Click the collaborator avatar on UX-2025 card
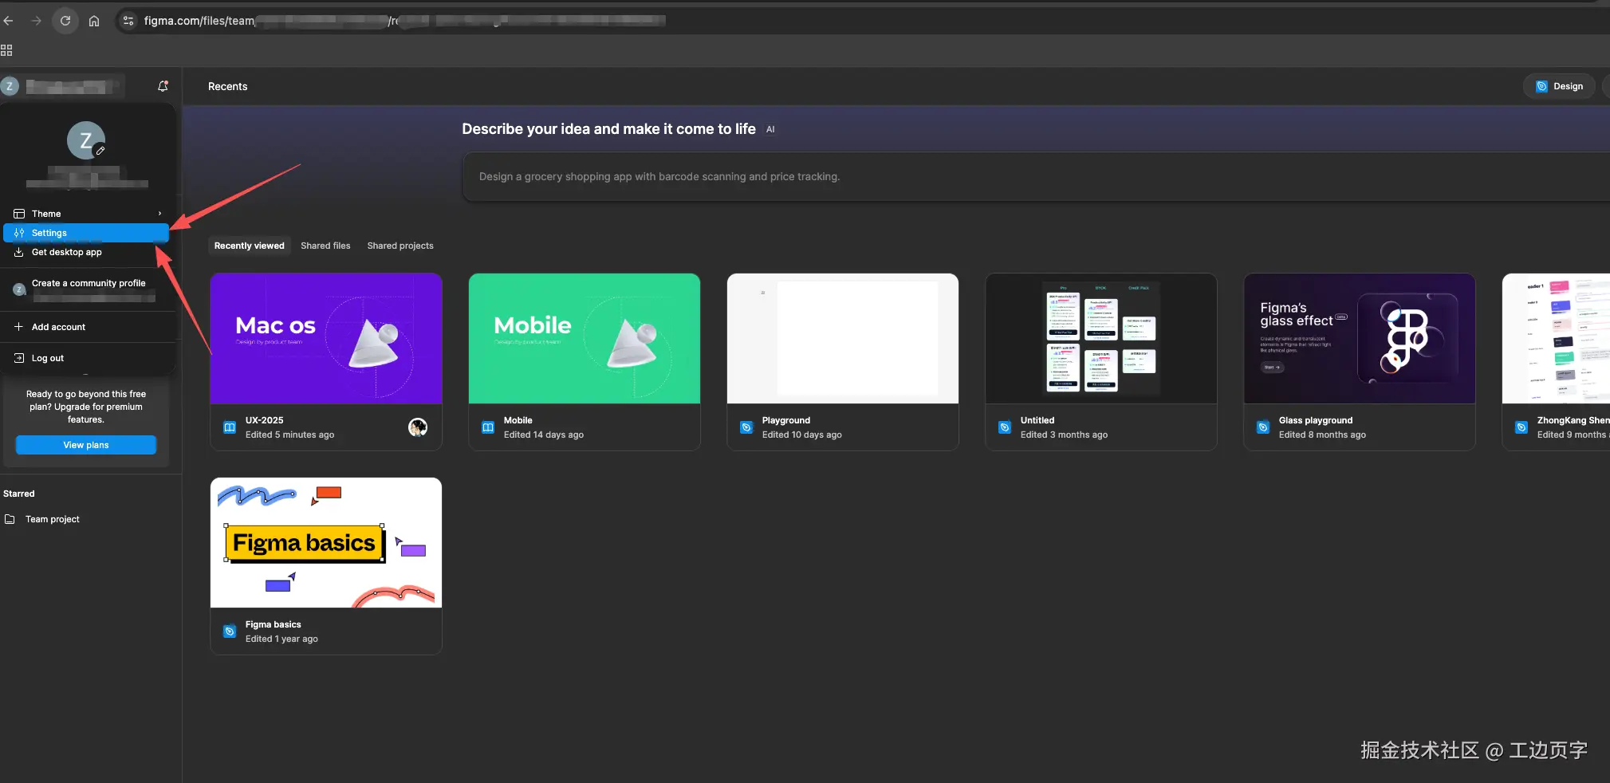Image resolution: width=1610 pixels, height=783 pixels. click(417, 427)
